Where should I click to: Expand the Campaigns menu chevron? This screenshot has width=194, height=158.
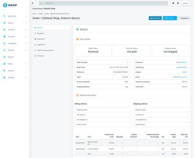(x=26, y=43)
